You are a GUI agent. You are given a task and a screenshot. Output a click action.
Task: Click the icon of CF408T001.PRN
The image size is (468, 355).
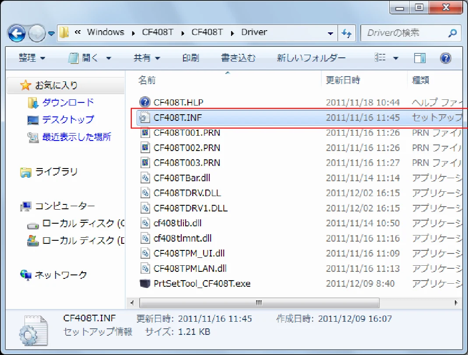pos(145,133)
